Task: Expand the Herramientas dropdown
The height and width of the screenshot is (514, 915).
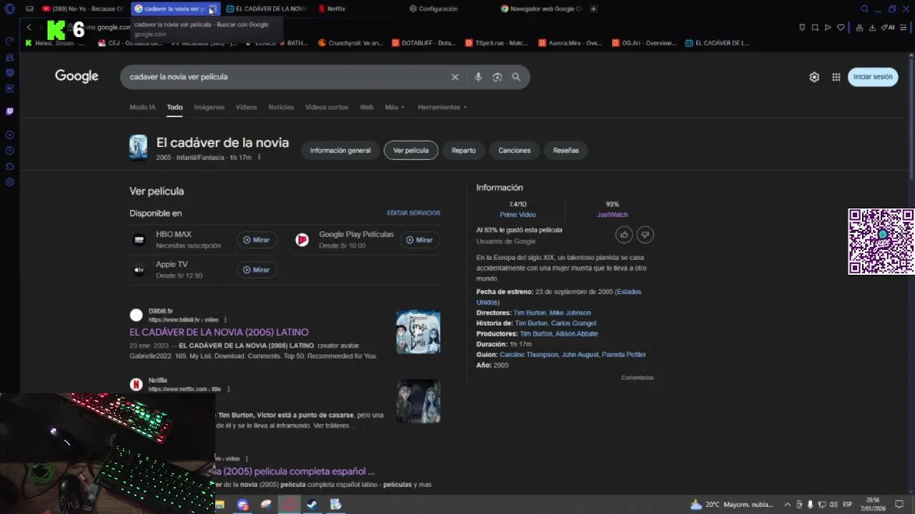Action: tap(442, 107)
